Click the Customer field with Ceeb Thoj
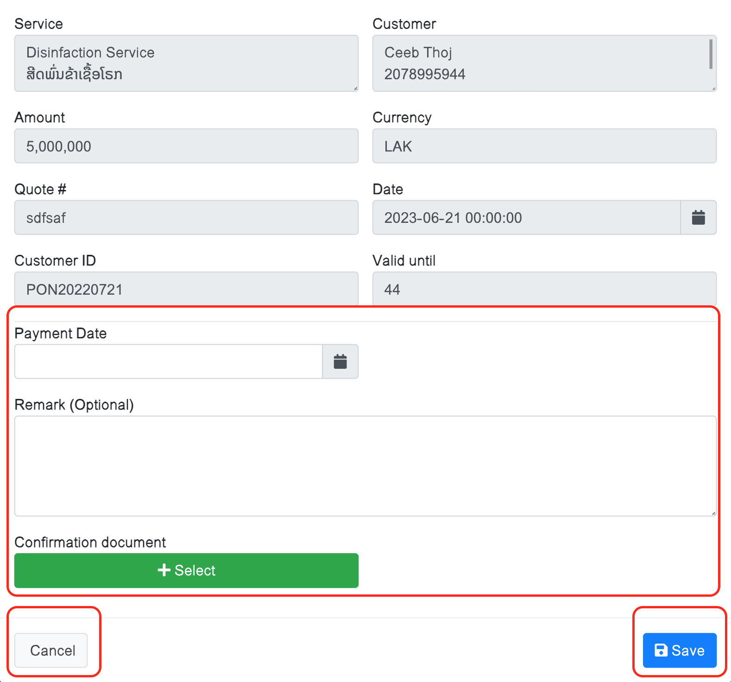The width and height of the screenshot is (731, 682). 544,63
